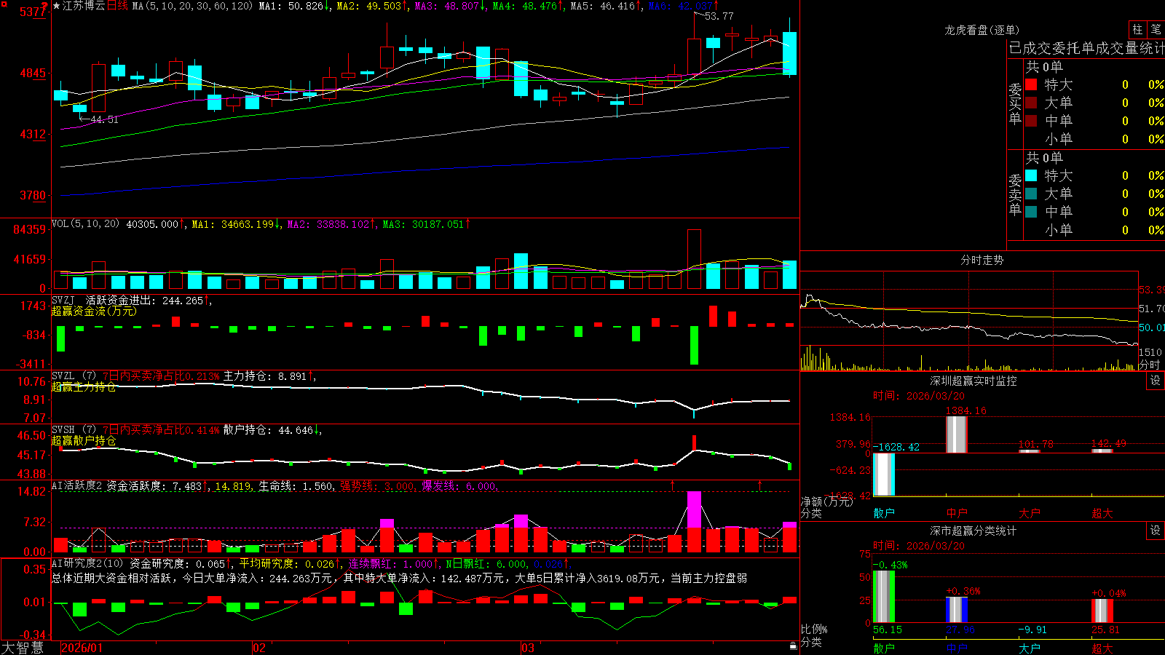
Task: Click the star icon before 江苏博云
Action: click(x=56, y=6)
